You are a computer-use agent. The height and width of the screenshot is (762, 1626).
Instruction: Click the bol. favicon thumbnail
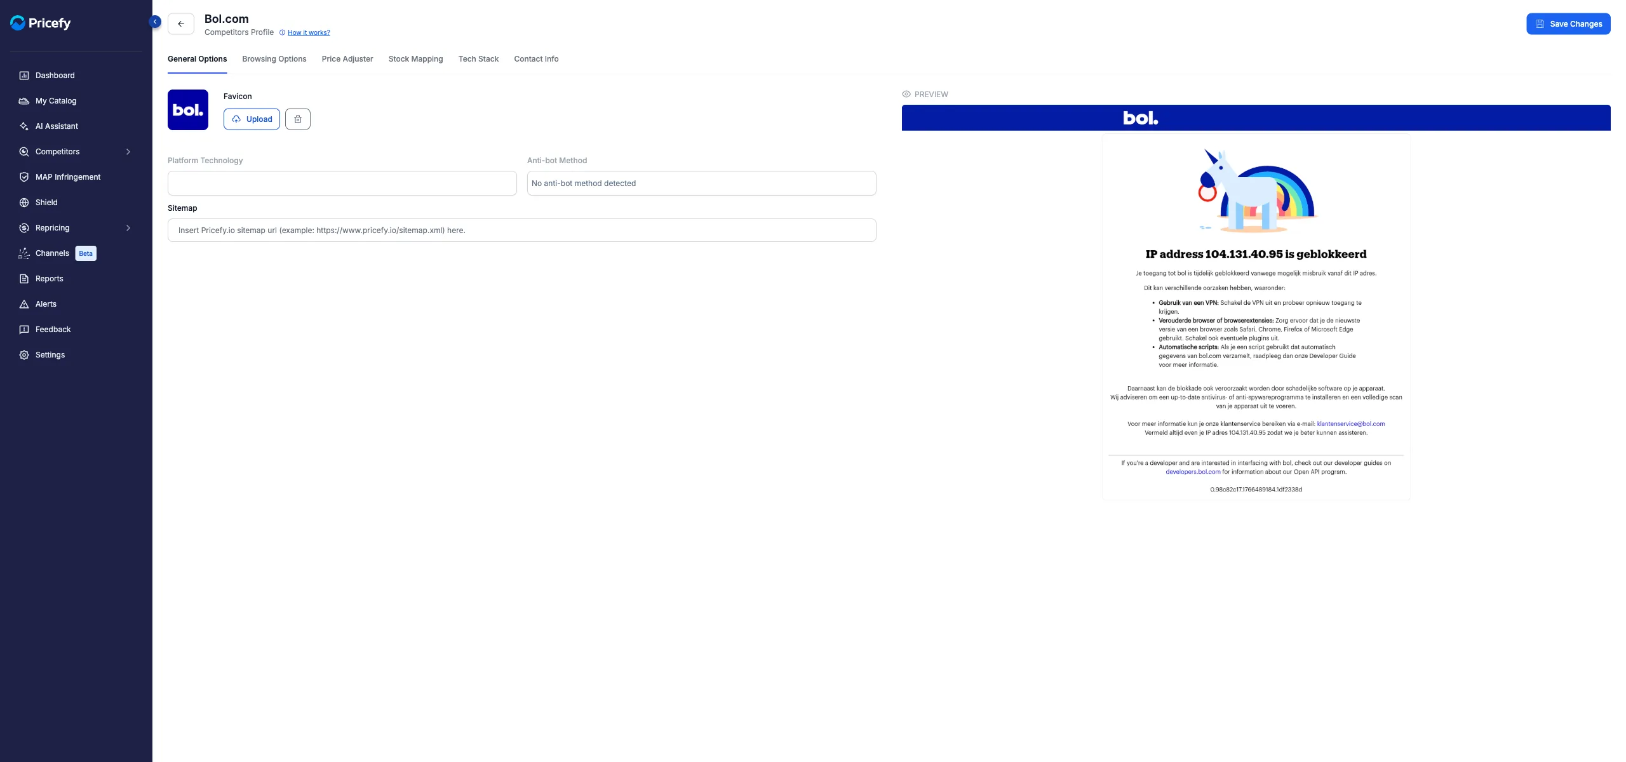coord(188,110)
